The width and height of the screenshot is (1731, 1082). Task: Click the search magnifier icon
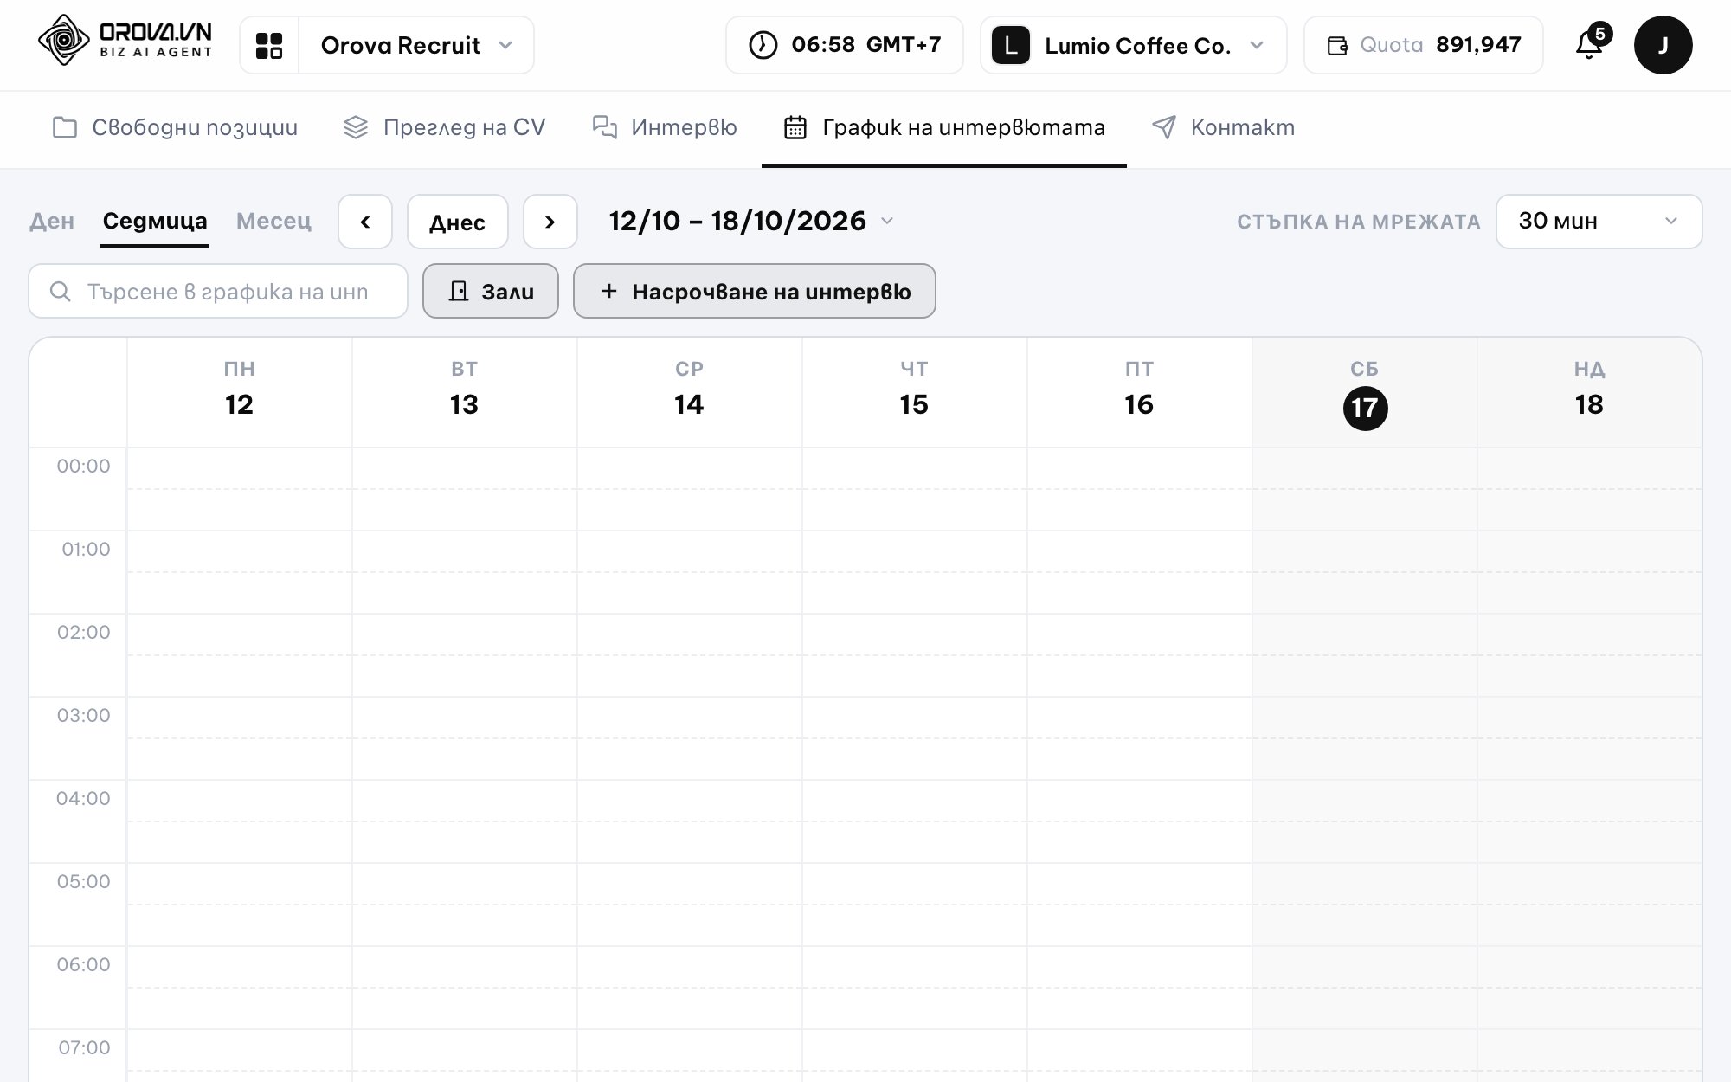pos(60,292)
